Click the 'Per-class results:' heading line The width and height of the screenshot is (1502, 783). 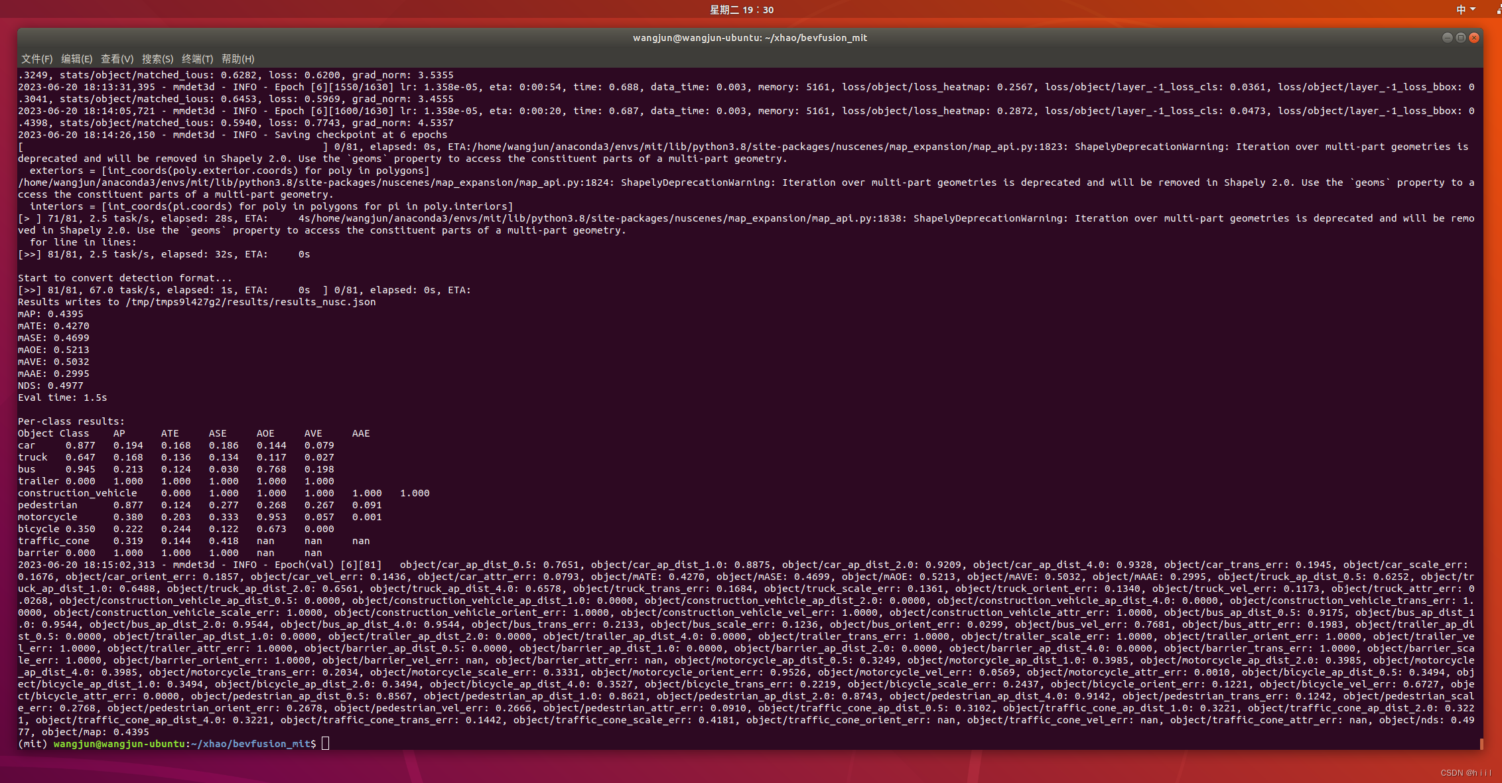(71, 421)
